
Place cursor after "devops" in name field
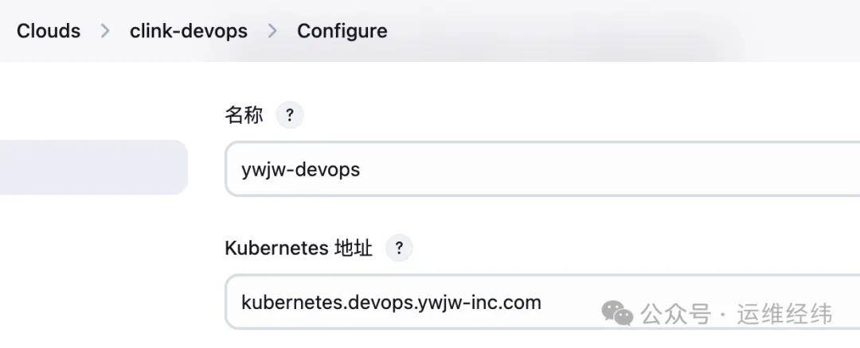362,169
